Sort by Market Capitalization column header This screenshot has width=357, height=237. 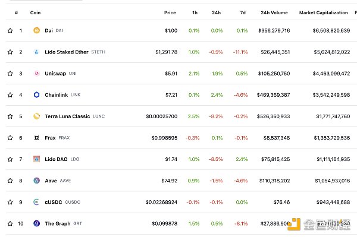click(x=323, y=12)
